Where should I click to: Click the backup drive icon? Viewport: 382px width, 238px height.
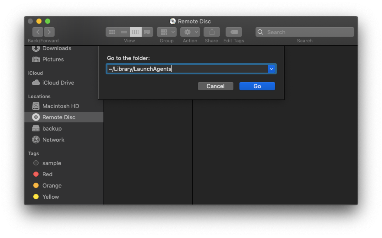tap(36, 128)
